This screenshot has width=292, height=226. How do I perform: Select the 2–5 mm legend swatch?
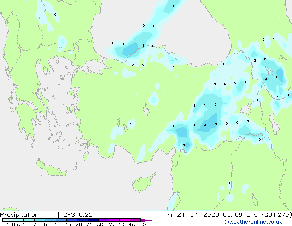(40, 220)
